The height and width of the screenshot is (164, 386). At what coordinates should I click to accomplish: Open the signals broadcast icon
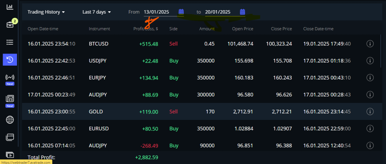coord(10,78)
